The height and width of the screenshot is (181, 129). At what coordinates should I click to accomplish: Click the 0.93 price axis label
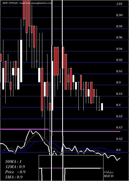click(x=119, y=60)
